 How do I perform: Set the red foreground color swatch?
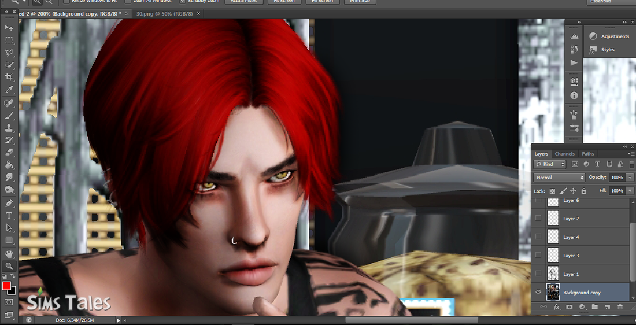coord(6,286)
